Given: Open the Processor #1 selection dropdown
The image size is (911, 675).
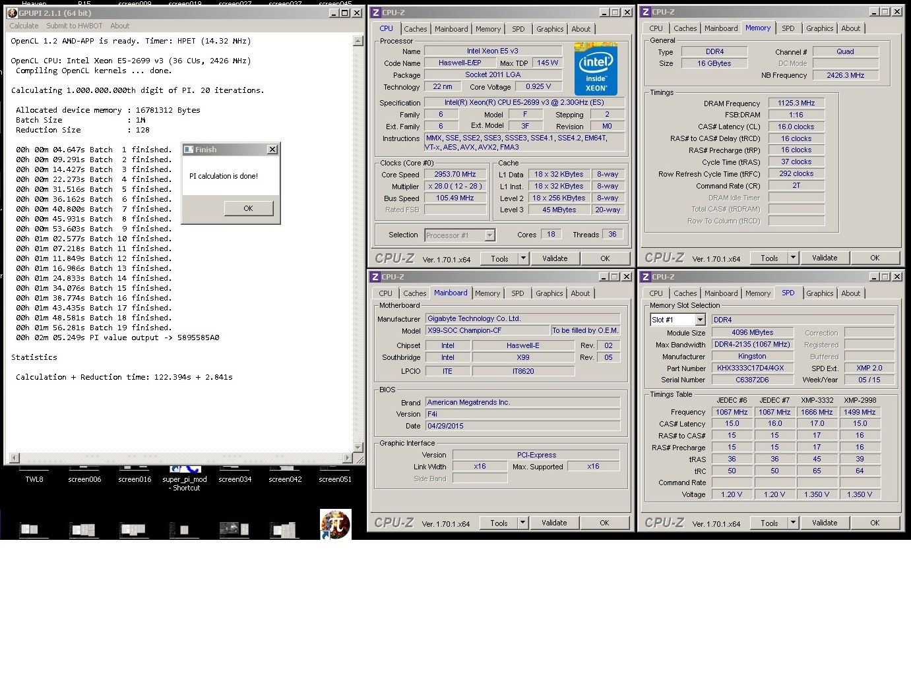Looking at the screenshot, I should tap(489, 235).
